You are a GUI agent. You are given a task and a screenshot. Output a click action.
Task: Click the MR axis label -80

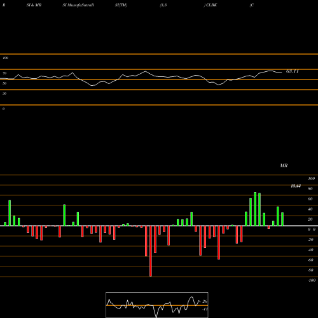(310, 270)
